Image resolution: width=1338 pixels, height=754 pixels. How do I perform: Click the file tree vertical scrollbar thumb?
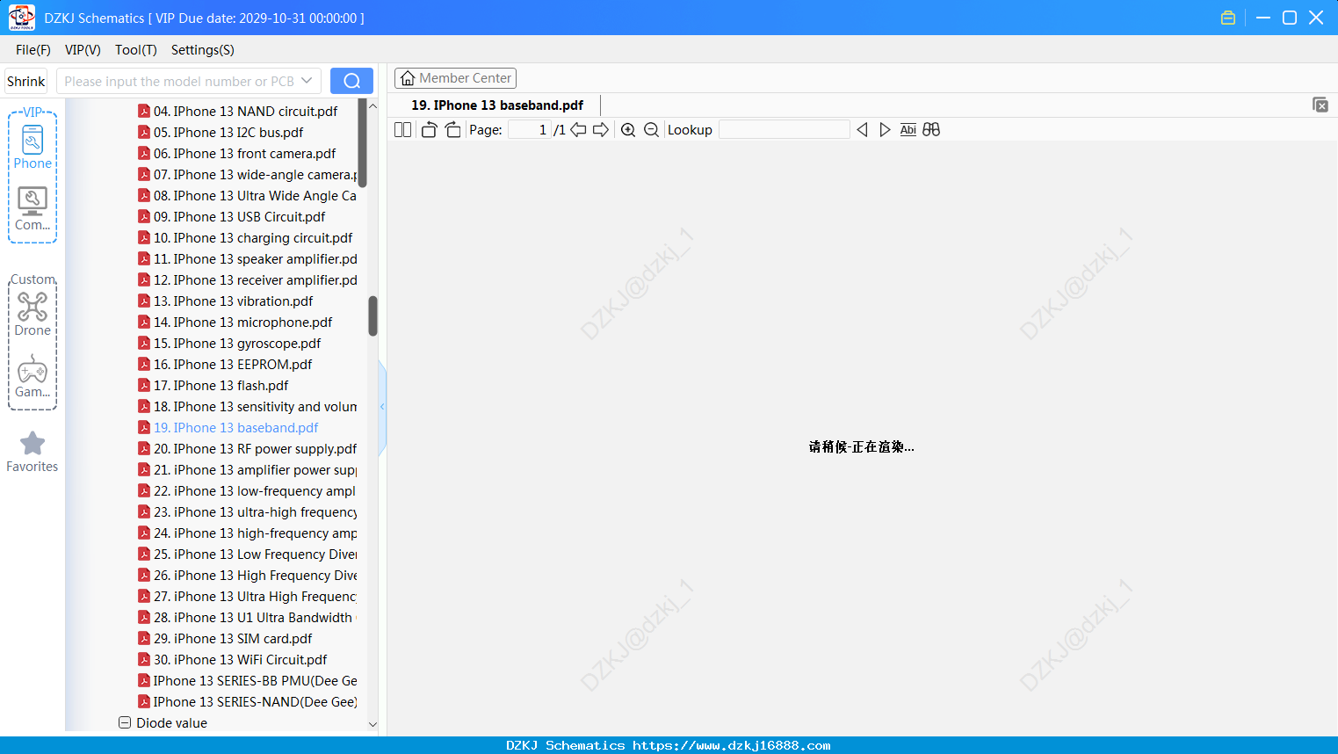[372, 315]
